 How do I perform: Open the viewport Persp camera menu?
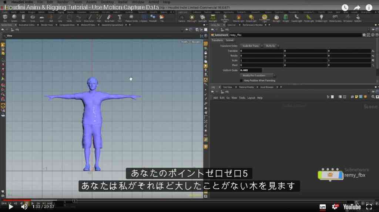[184, 42]
